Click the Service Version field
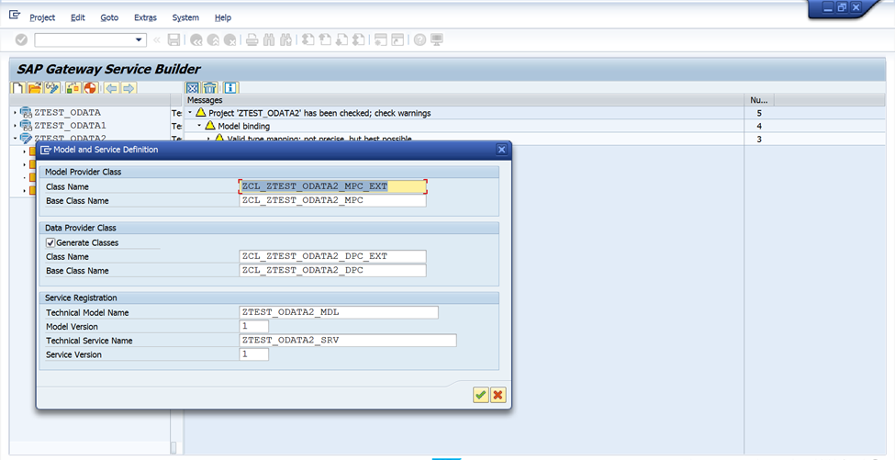Image resolution: width=895 pixels, height=460 pixels. 254,353
